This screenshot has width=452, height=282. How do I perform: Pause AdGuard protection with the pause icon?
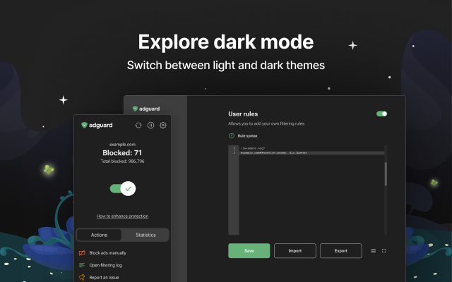pyautogui.click(x=150, y=125)
